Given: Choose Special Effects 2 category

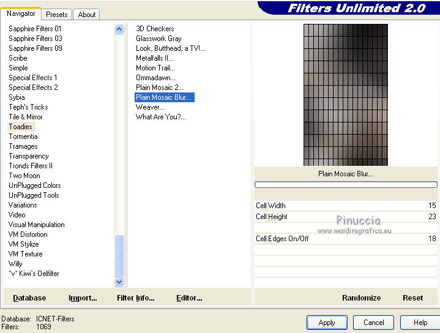Looking at the screenshot, I should point(33,88).
